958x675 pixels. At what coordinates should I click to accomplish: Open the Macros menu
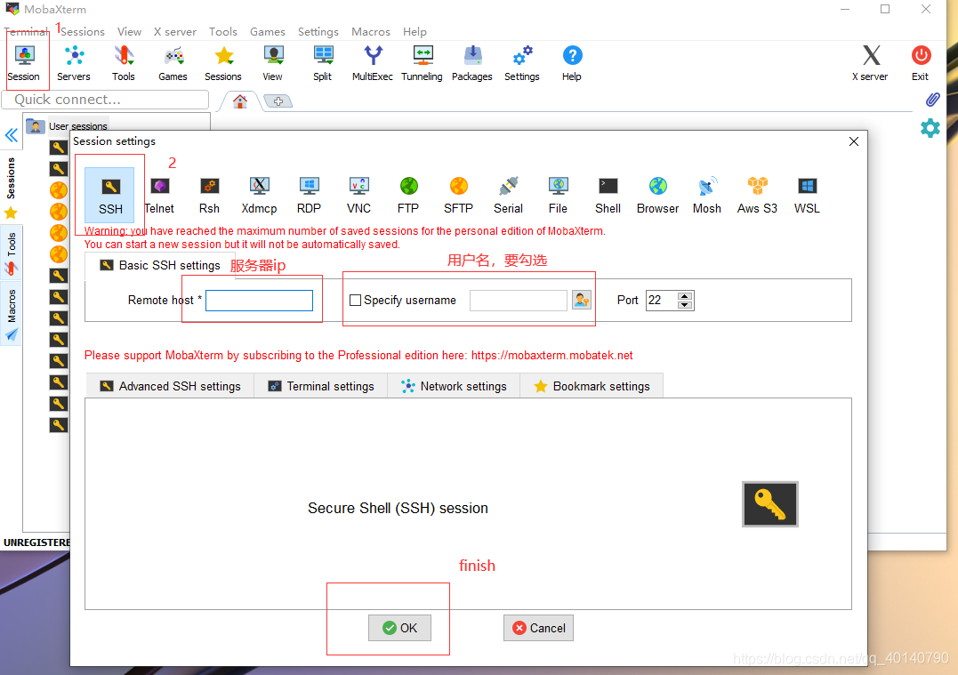[x=371, y=32]
